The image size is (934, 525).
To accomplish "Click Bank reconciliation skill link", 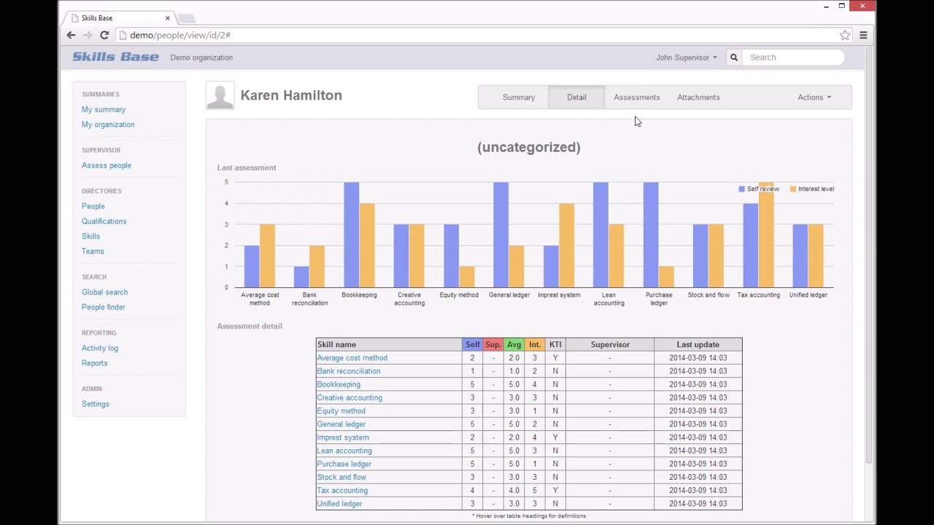I will click(x=348, y=371).
